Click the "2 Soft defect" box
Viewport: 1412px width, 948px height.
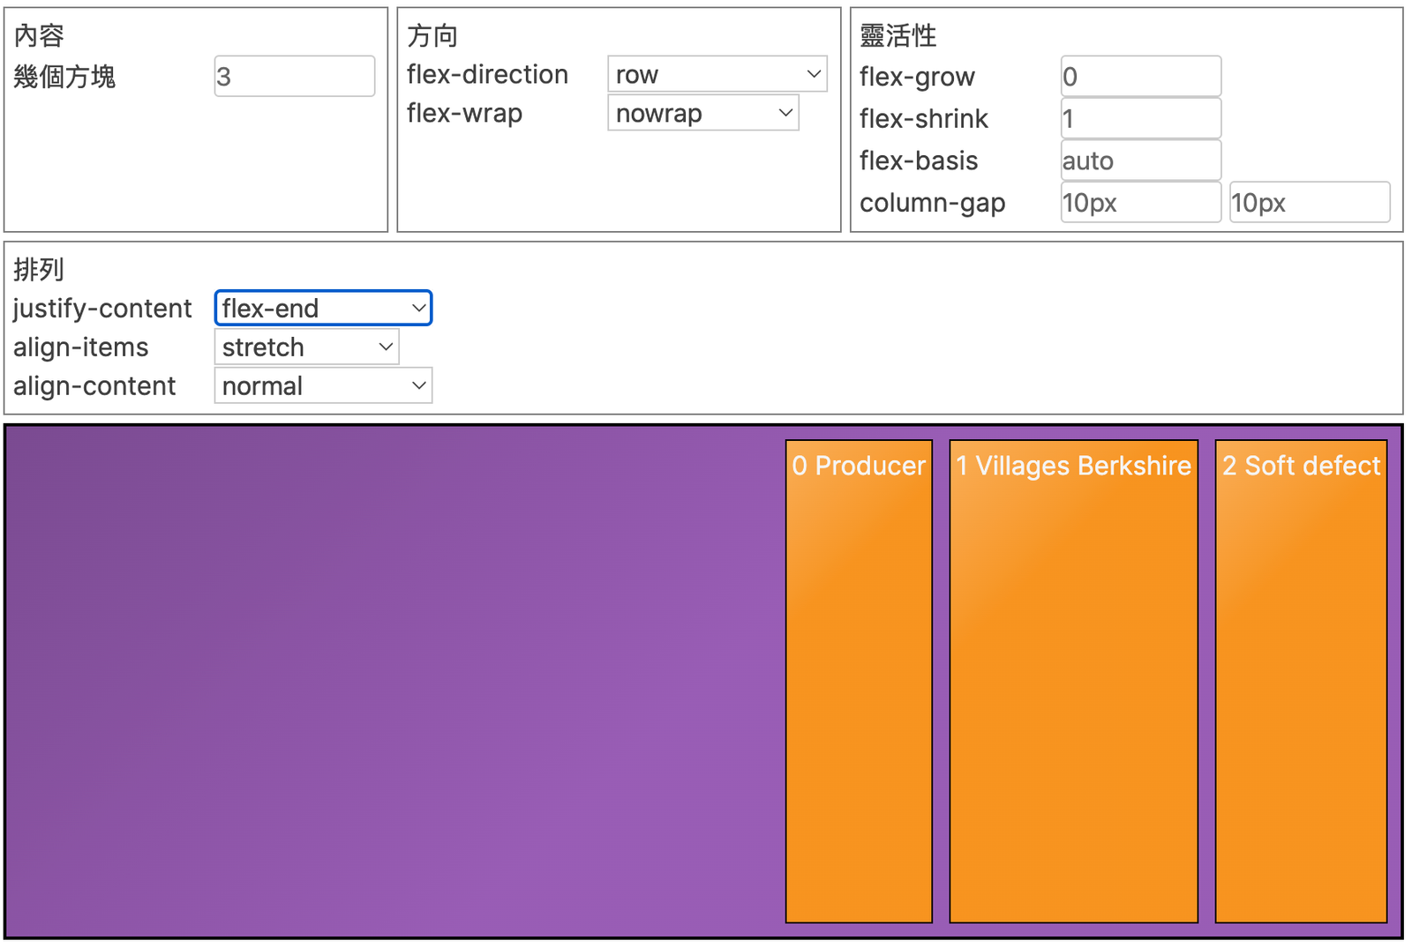pos(1301,681)
